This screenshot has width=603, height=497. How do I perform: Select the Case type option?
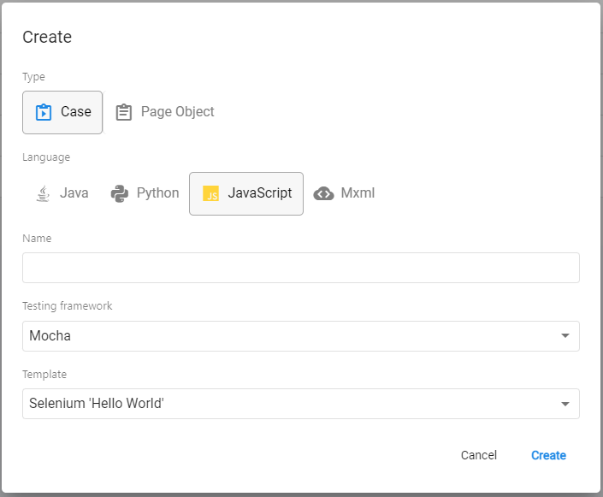(62, 112)
